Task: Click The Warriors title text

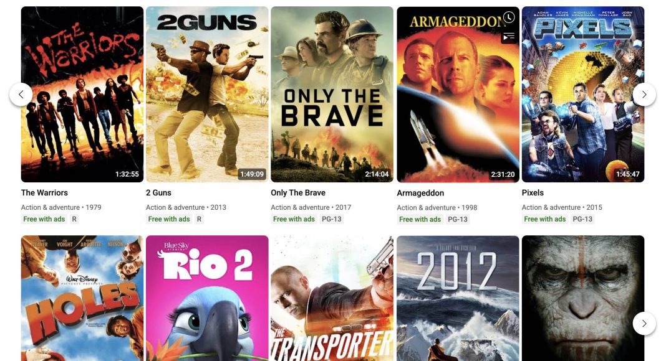Action: (45, 193)
